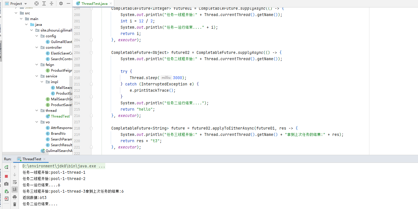Rerun ThreadTest with the green rerun icon
The height and width of the screenshot is (209, 418).
[x=6, y=167]
